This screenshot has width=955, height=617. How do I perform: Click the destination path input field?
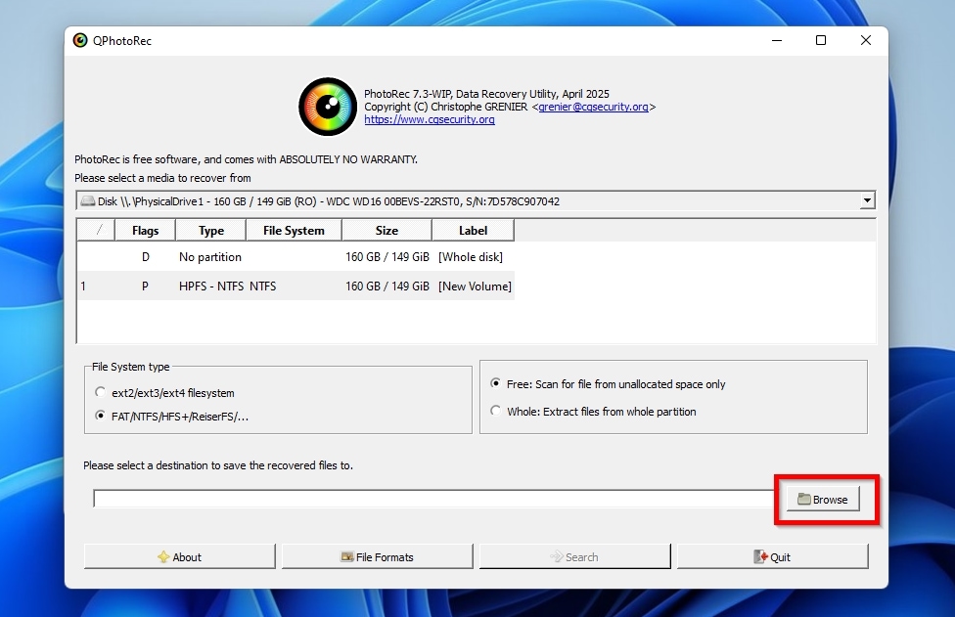(x=431, y=499)
